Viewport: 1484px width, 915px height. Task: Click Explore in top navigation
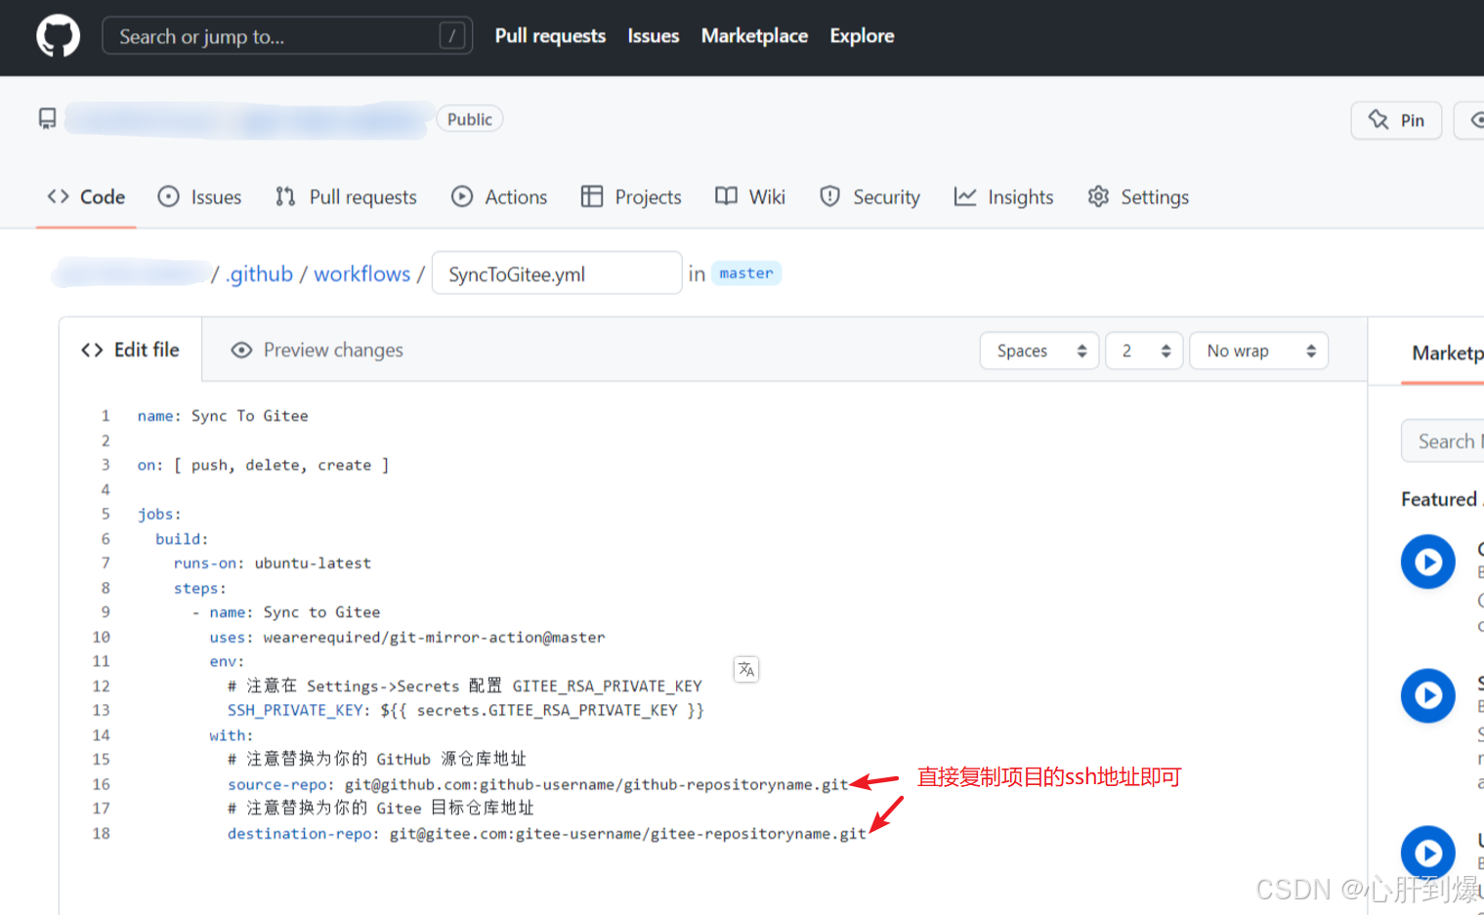tap(862, 36)
